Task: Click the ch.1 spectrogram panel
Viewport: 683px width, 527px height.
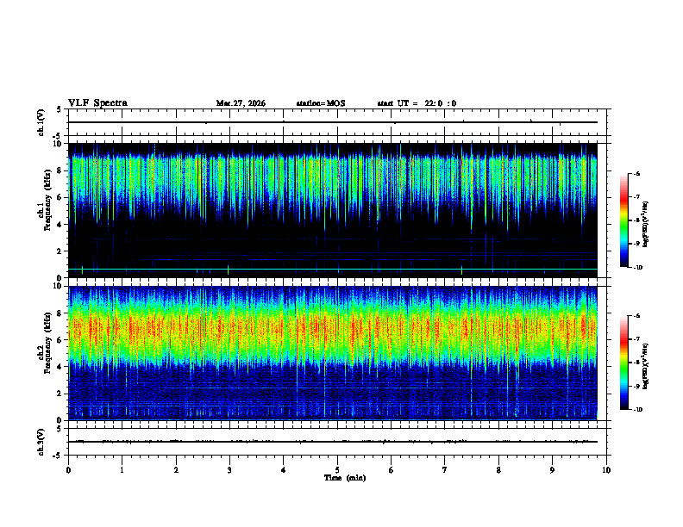Action: pyautogui.click(x=333, y=210)
